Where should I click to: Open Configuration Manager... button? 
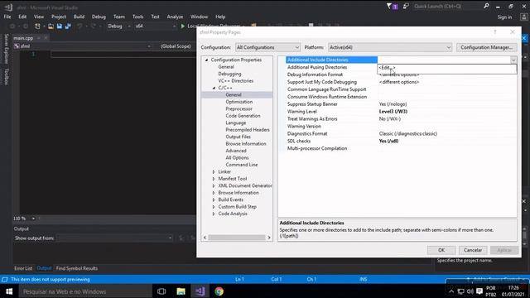coord(486,47)
